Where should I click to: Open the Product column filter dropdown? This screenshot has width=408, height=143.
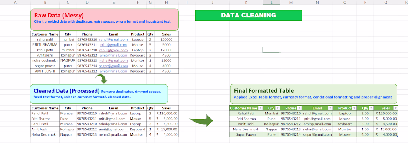tap(355, 108)
